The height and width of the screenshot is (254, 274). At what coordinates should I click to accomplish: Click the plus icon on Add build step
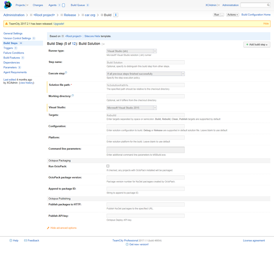247,44
